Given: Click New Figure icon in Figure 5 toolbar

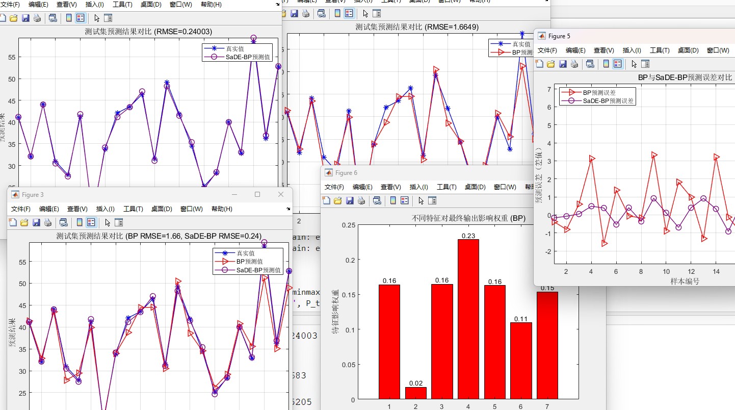Looking at the screenshot, I should (x=540, y=64).
